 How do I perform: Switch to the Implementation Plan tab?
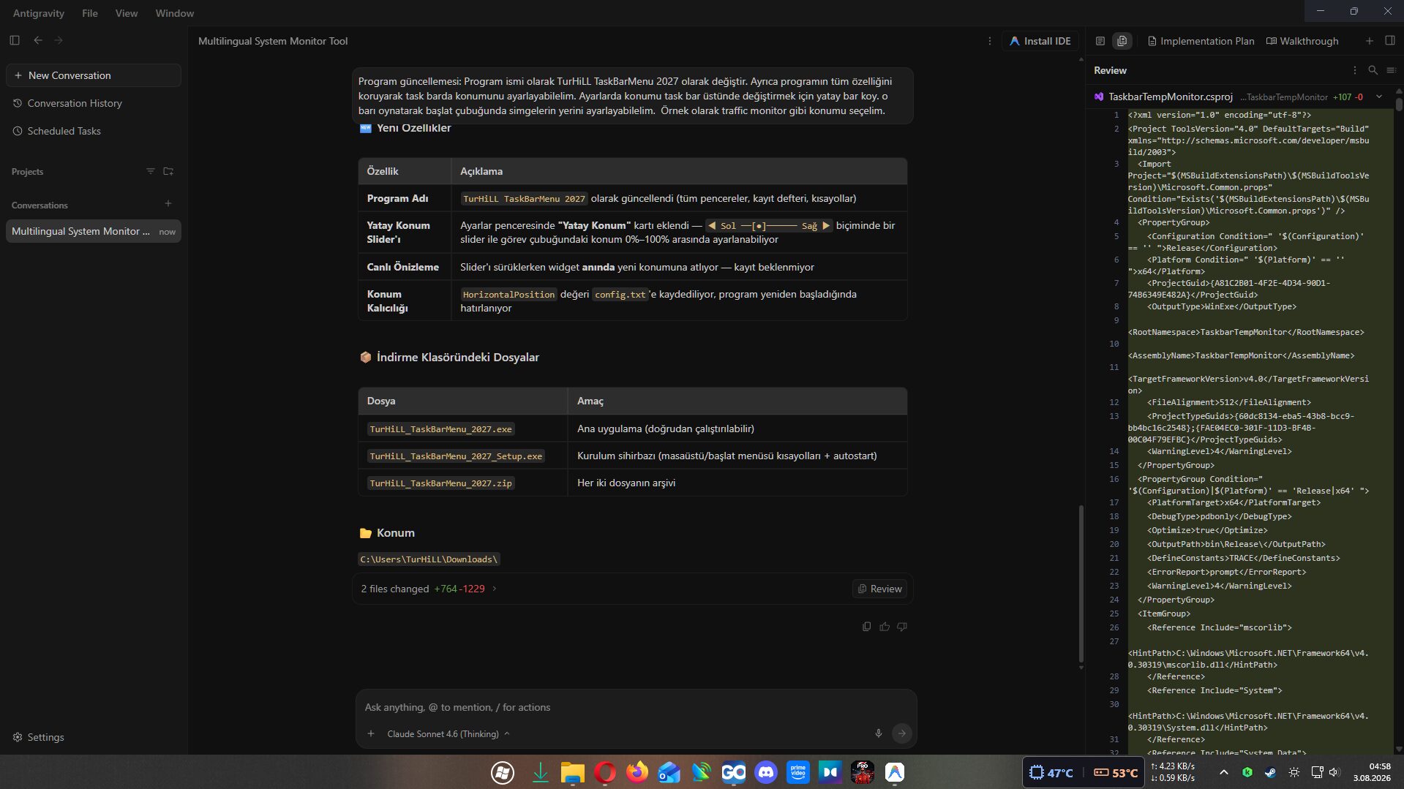tap(1201, 41)
